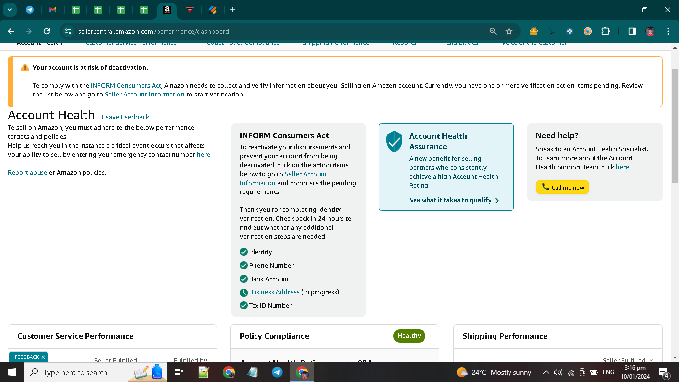Open the Business Address action item
This screenshot has width=679, height=382.
274,292
